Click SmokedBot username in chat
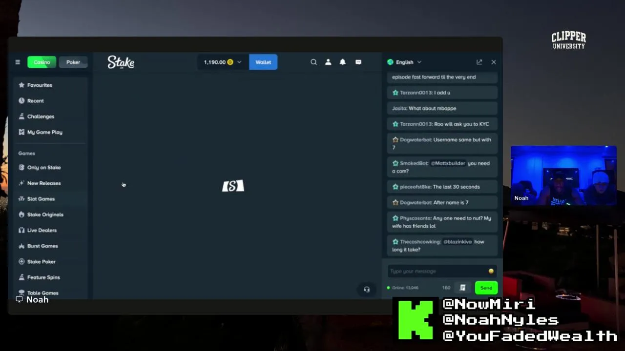This screenshot has height=351, width=625. (x=414, y=163)
